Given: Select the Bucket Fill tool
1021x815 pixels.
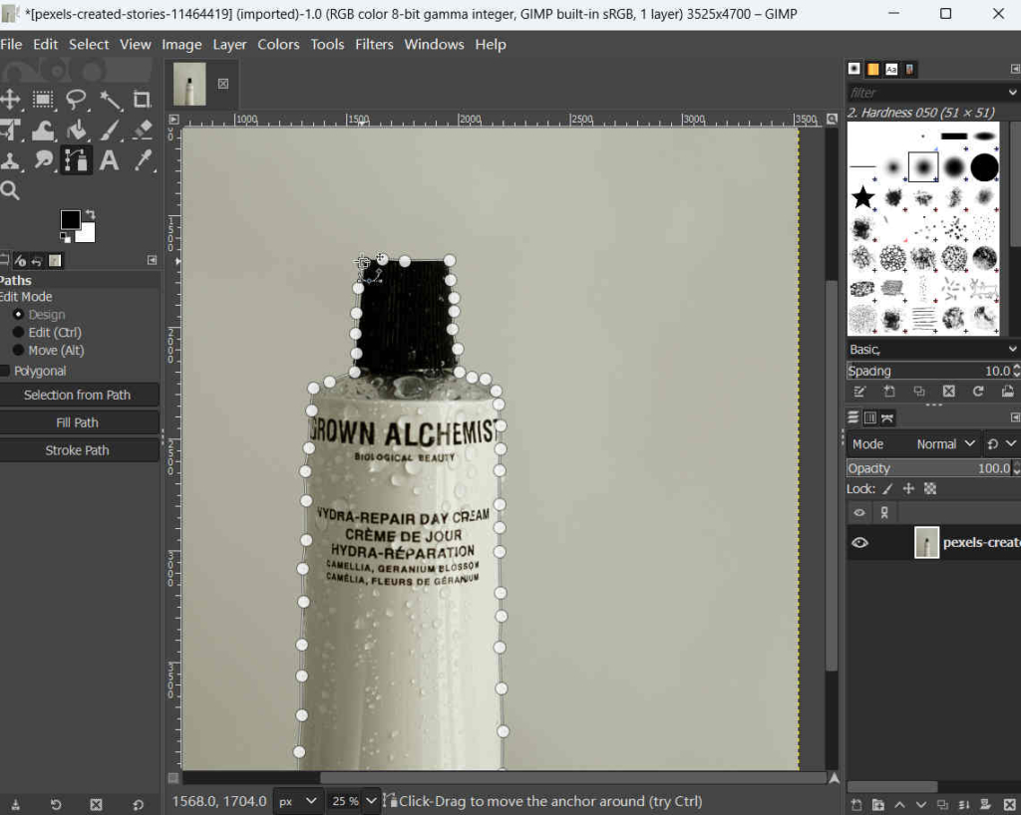Looking at the screenshot, I should (76, 130).
